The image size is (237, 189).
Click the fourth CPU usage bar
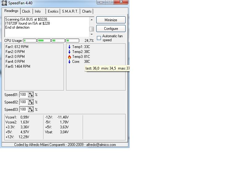click(72, 41)
